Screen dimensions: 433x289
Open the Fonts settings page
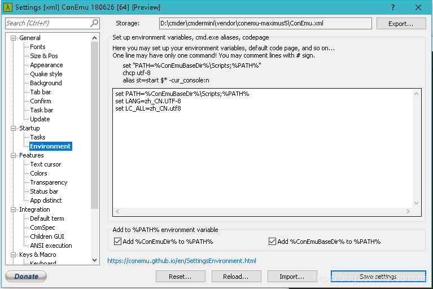(38, 47)
